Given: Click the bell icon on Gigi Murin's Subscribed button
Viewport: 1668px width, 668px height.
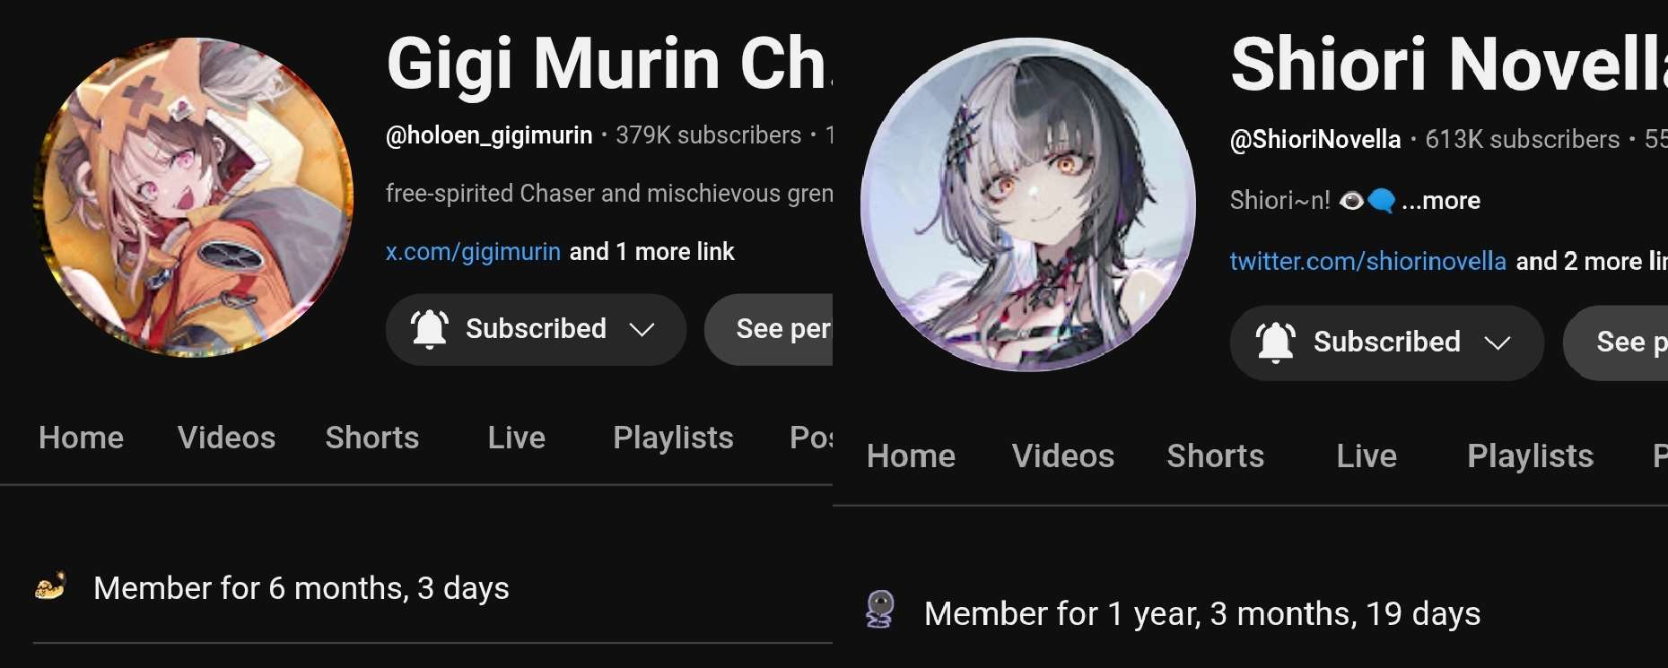Looking at the screenshot, I should coord(429,329).
